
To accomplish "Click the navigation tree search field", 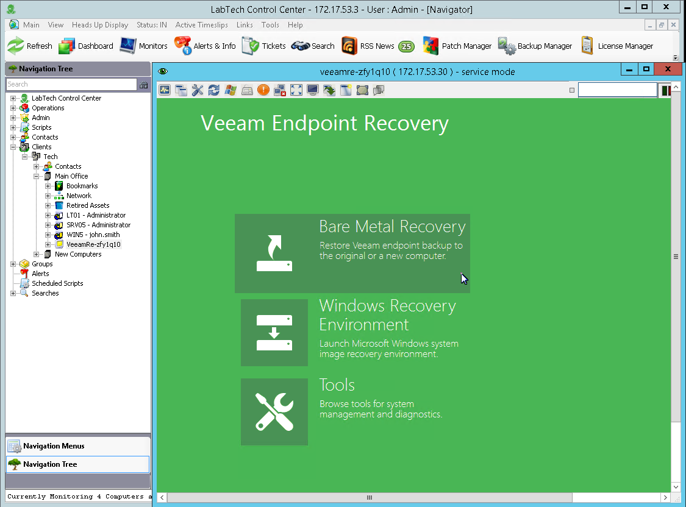I will click(x=70, y=84).
